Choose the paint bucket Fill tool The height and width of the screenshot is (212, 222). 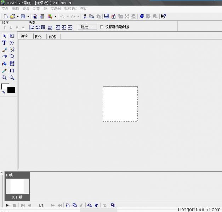pyautogui.click(x=4, y=64)
